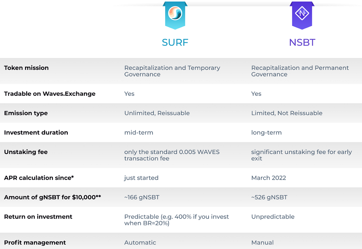Viewport: 362px width, 249px height.
Task: Click the Profit management label
Action: click(x=35, y=243)
